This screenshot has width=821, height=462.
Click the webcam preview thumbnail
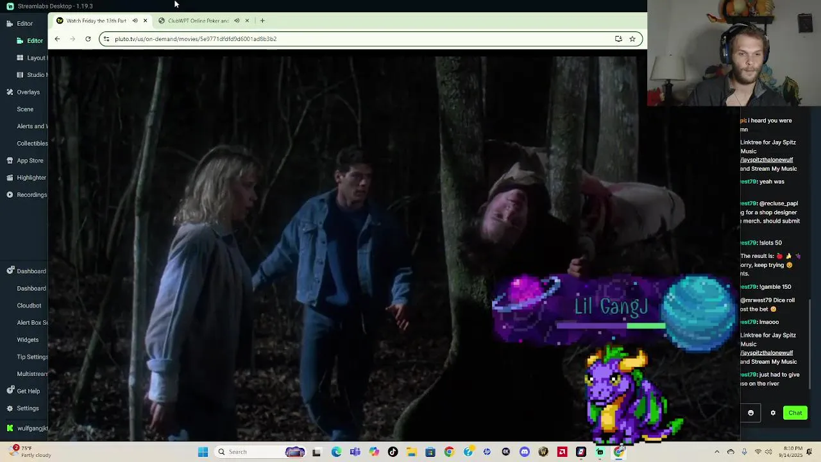pos(734,53)
